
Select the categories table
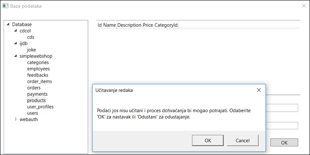[x=38, y=62]
